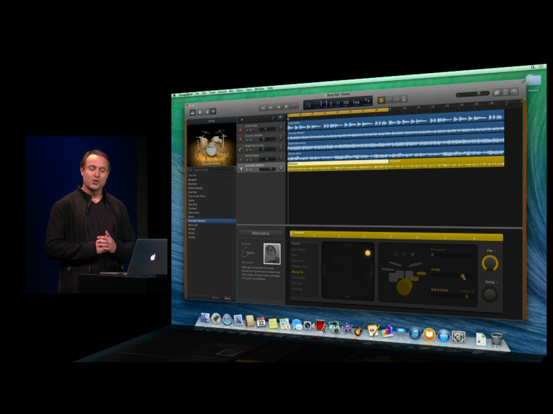This screenshot has width=553, height=414.
Task: Click the lock beside the Swing label
Action: pyautogui.click(x=497, y=282)
